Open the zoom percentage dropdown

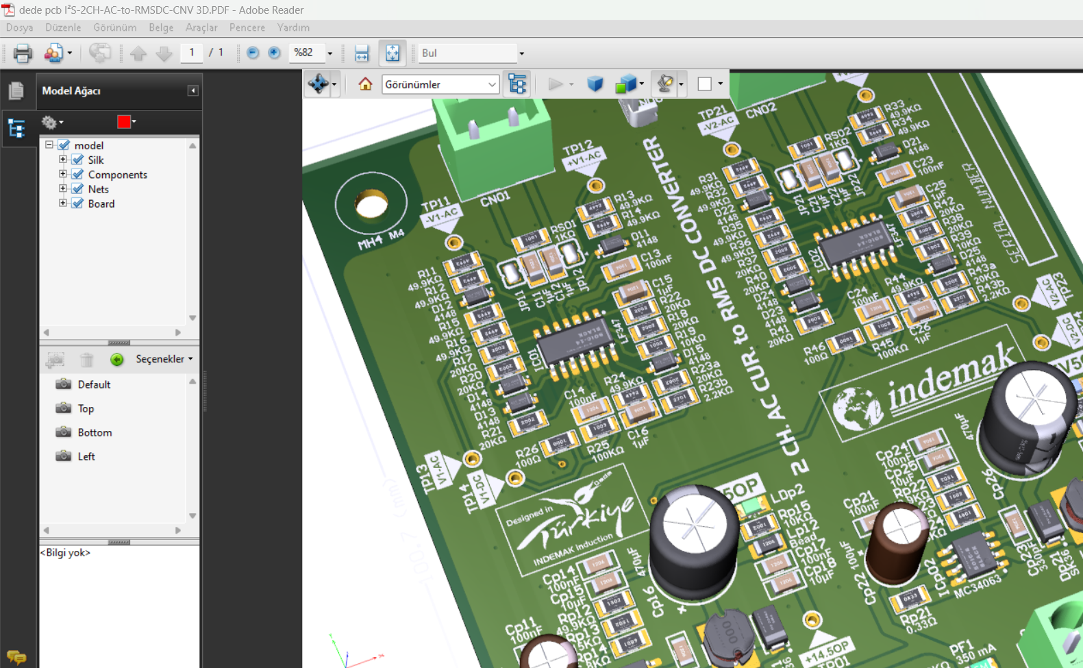point(329,53)
